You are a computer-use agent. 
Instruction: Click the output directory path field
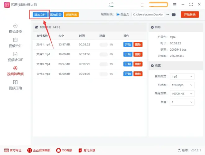click(148, 15)
